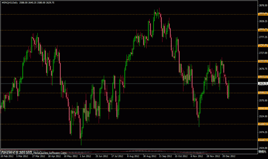Click the 2524.50 price scale label
This screenshot has height=159, width=268.
pos(263,116)
